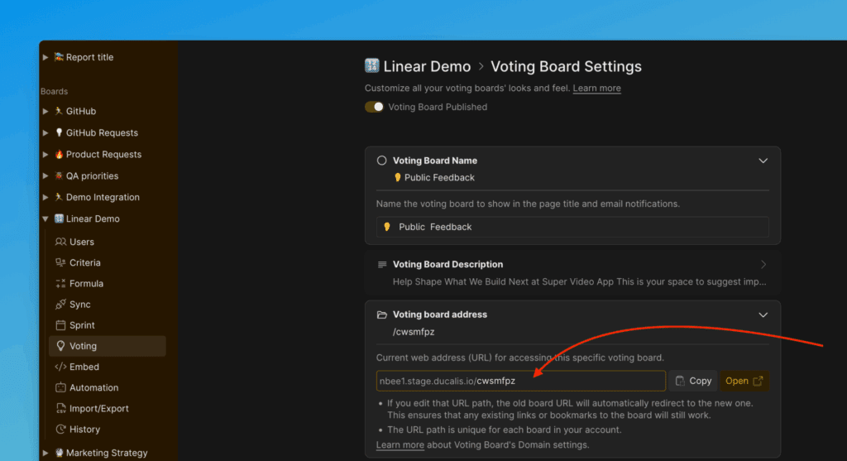Click the Sprint calendar icon
The width and height of the screenshot is (847, 461).
click(x=60, y=325)
